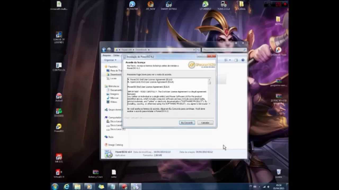The image size is (339, 190).
Task: Open Windows Media Player taskbar icon
Action: (x=89, y=186)
